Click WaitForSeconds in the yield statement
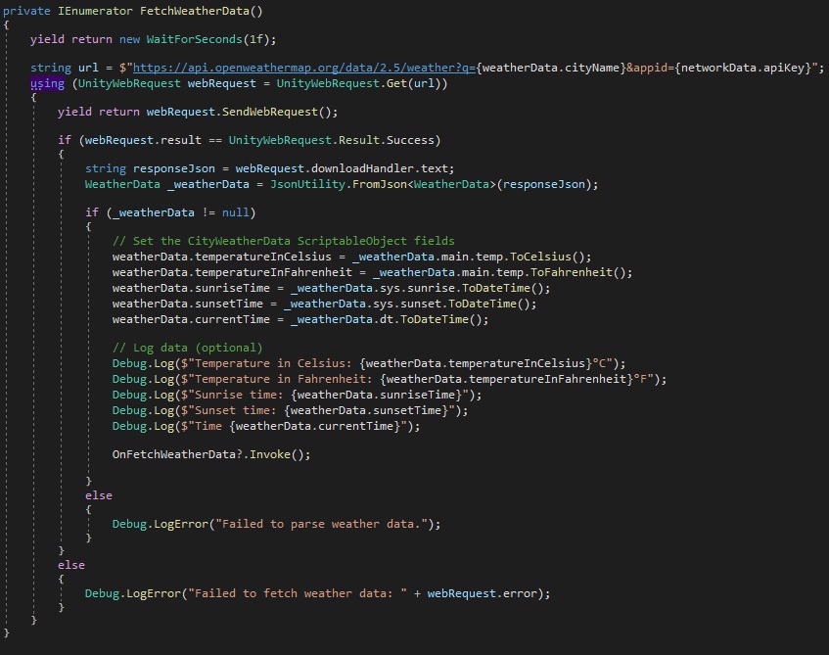The image size is (829, 655). (x=194, y=39)
